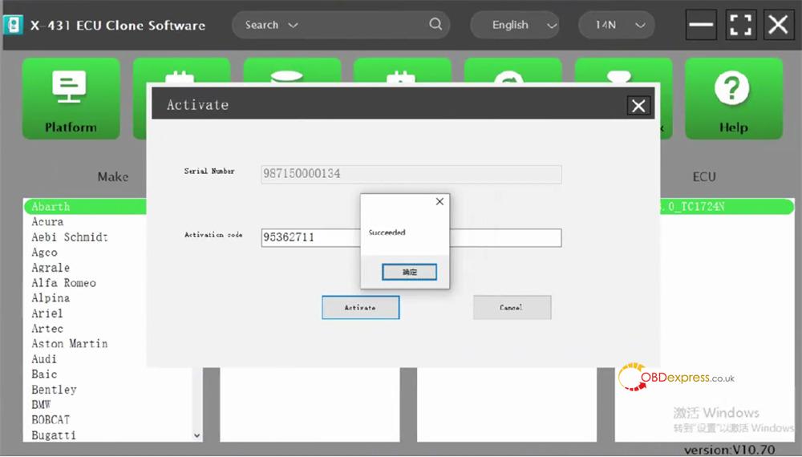Select Artec in the Make list
Image resolution: width=802 pixels, height=457 pixels.
pyautogui.click(x=47, y=329)
